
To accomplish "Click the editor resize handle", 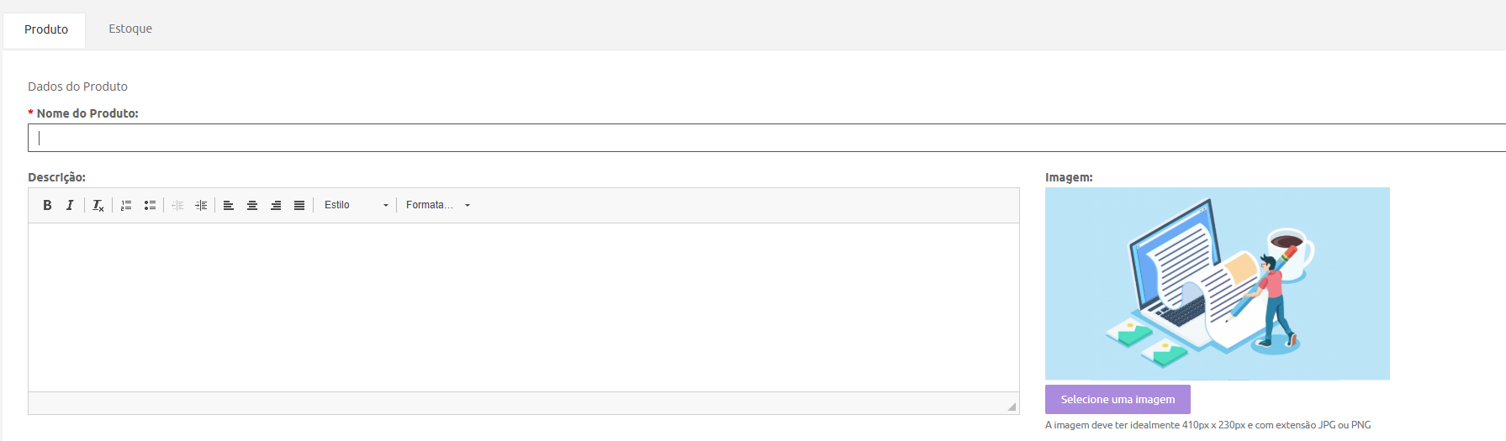I will pos(1012,407).
